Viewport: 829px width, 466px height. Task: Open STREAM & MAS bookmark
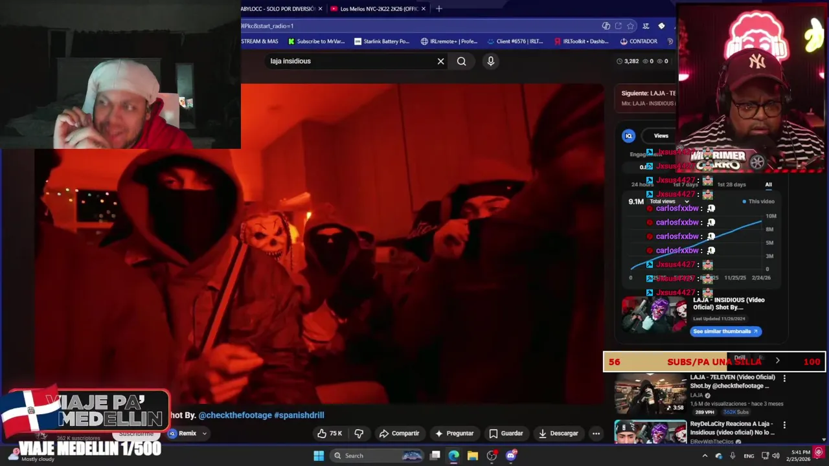pyautogui.click(x=260, y=41)
